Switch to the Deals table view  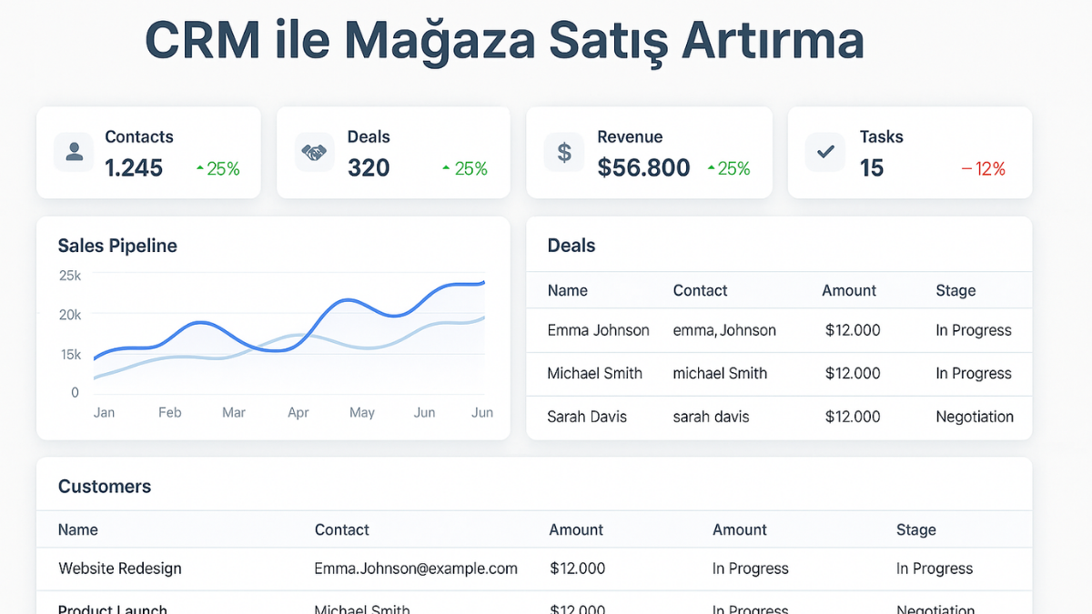pyautogui.click(x=571, y=246)
